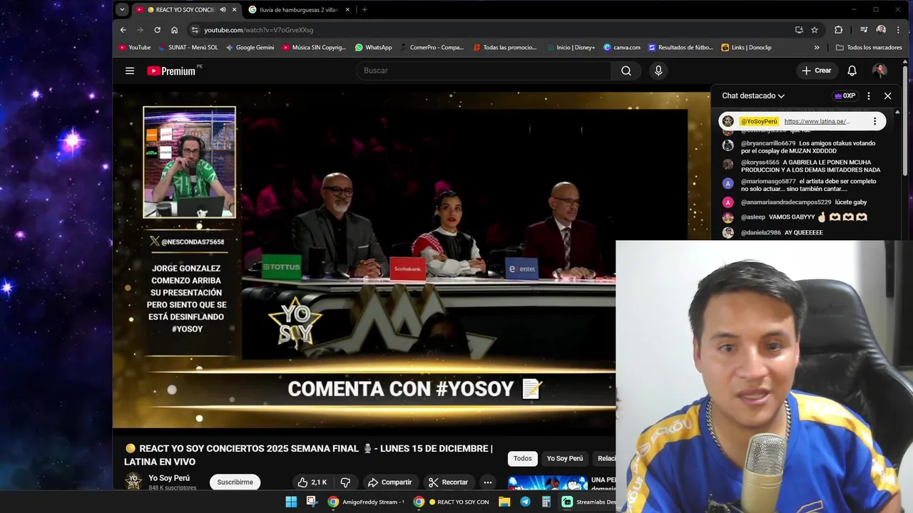913x513 pixels.
Task: Close the live chat panel
Action: pyautogui.click(x=887, y=95)
